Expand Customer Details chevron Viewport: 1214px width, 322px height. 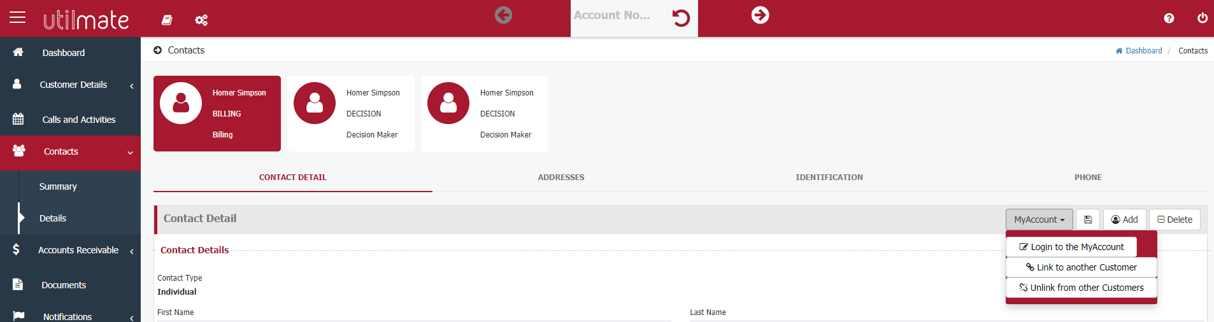click(x=132, y=86)
